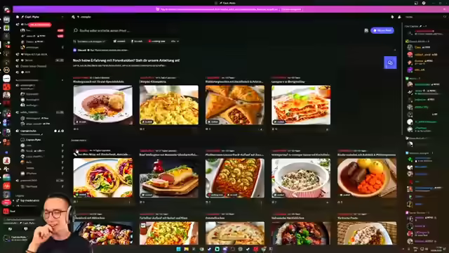Open the zucchini Auflauf casserole post image
This screenshot has width=449, height=253.
tap(235, 178)
